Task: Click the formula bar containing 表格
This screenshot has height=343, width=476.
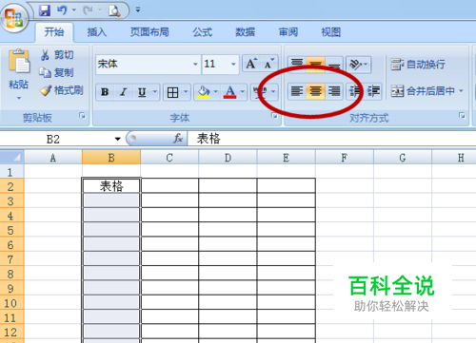Action: pos(331,139)
